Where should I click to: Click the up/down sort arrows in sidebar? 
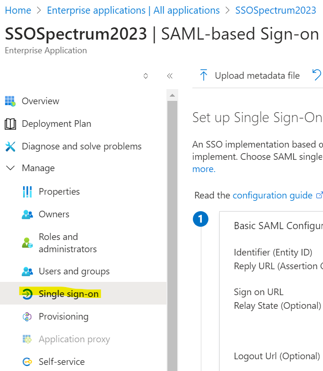tap(146, 76)
